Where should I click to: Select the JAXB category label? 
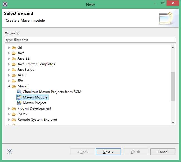(21, 75)
